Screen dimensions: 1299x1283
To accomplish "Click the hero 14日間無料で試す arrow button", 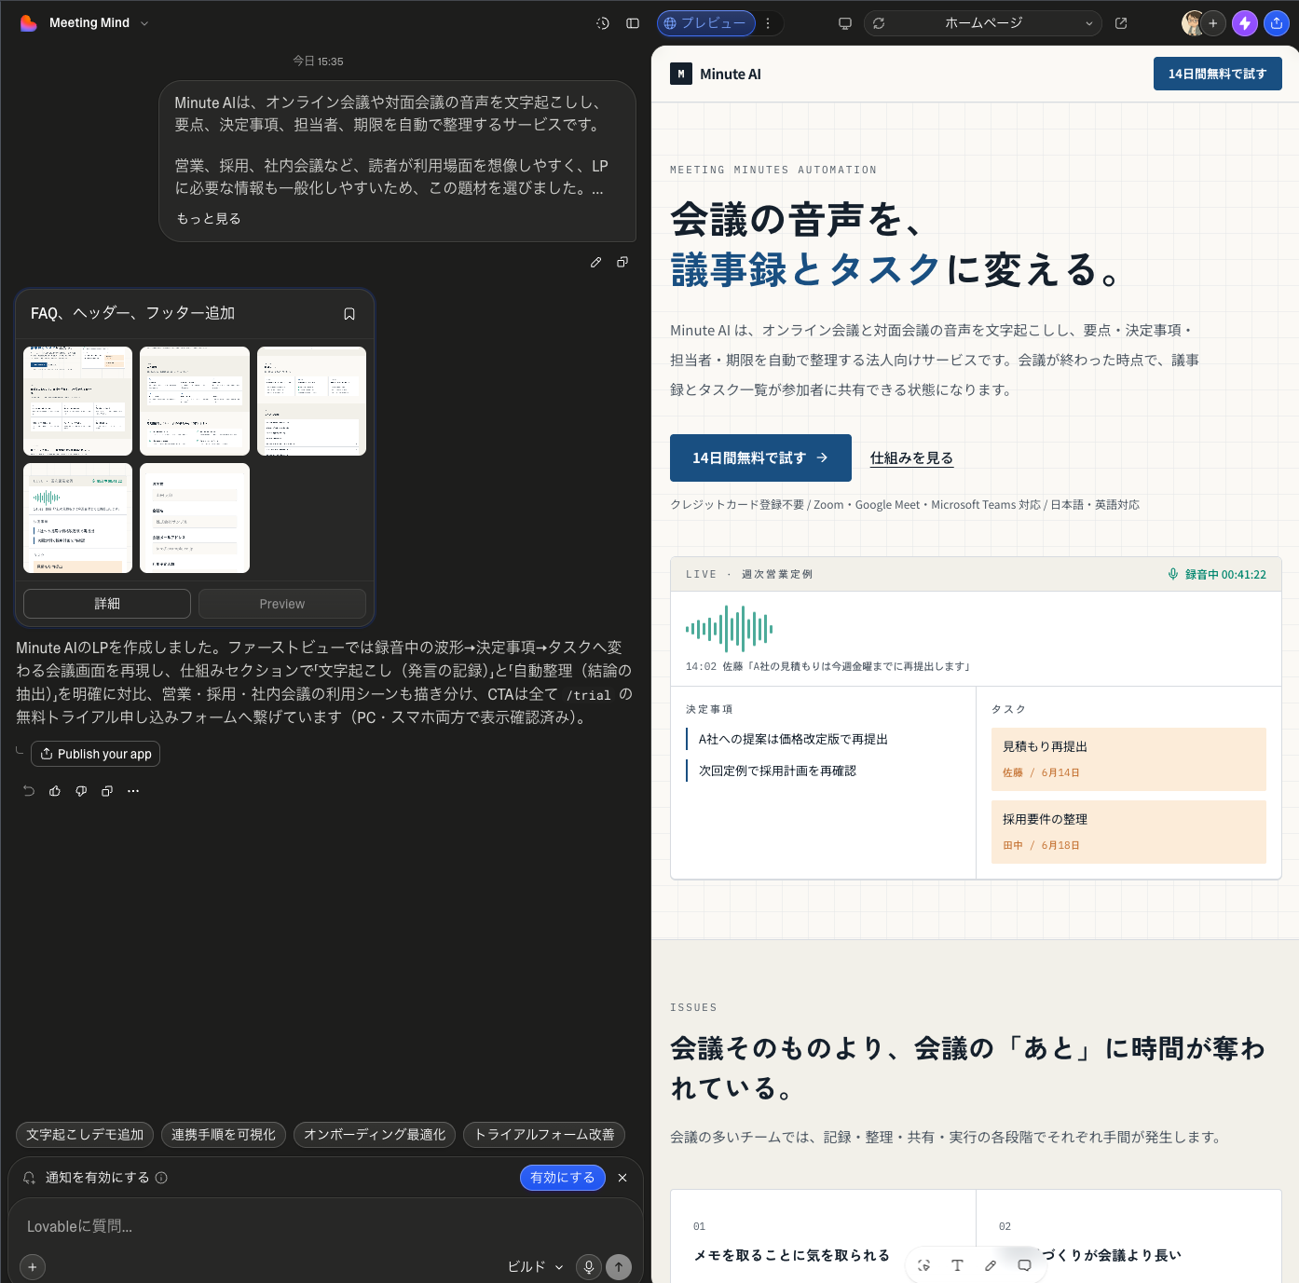I will [760, 458].
